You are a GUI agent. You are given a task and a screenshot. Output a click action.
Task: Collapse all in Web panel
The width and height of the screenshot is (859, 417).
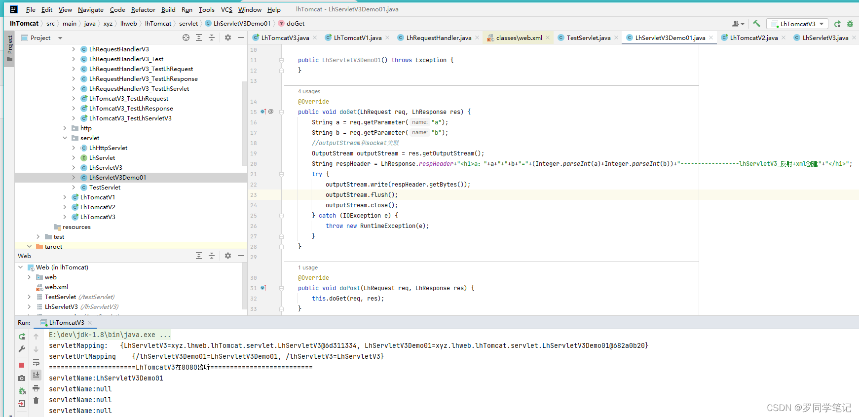(x=212, y=256)
